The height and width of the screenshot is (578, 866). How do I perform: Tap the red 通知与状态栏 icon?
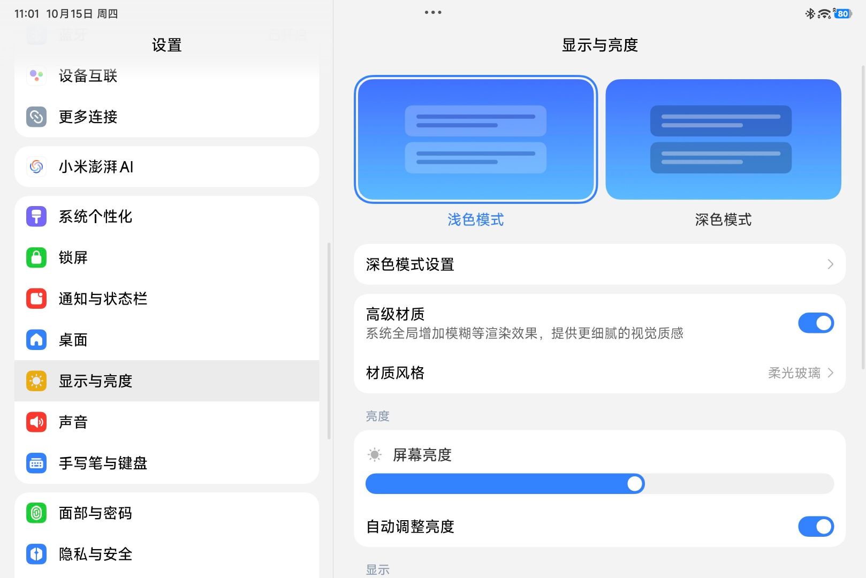pos(36,299)
